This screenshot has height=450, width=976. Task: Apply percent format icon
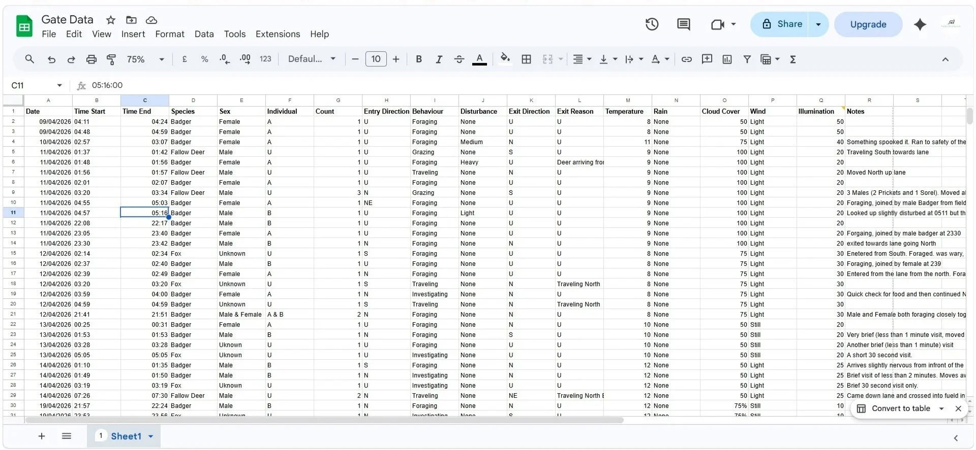click(204, 59)
